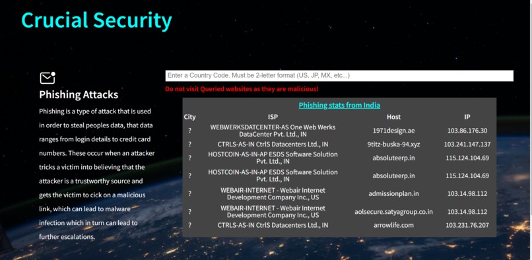The width and height of the screenshot is (532, 260).
Task: Focus the Country Code input field
Action: [339, 76]
